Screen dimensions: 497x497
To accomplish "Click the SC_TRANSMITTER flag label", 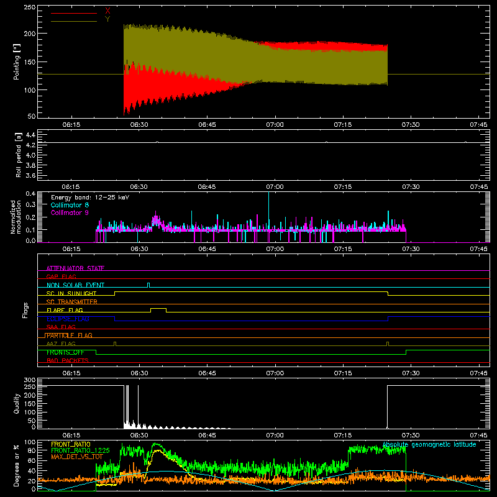I will [72, 302].
